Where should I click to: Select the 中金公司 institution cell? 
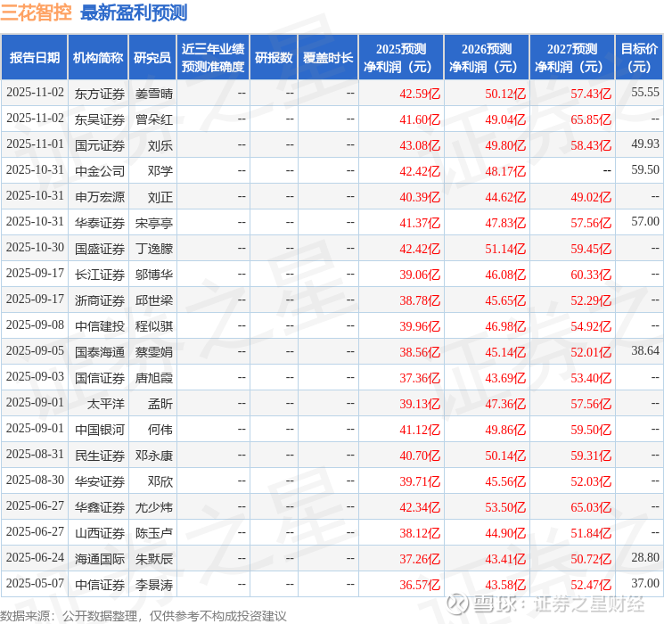[100, 171]
